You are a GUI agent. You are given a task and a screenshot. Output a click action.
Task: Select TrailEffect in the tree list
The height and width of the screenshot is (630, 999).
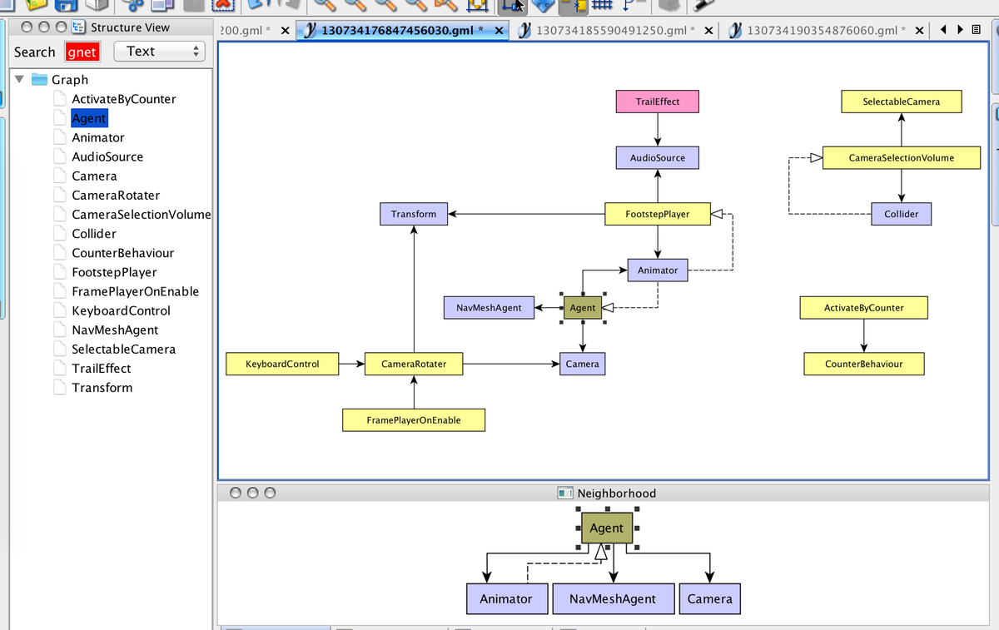(102, 368)
